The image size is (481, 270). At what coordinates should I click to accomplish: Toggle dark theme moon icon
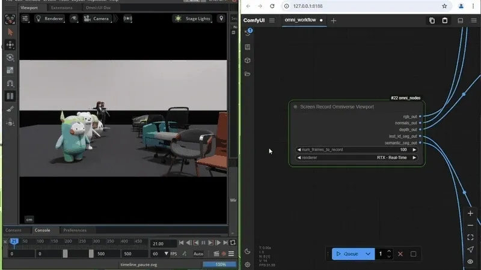coord(248,251)
